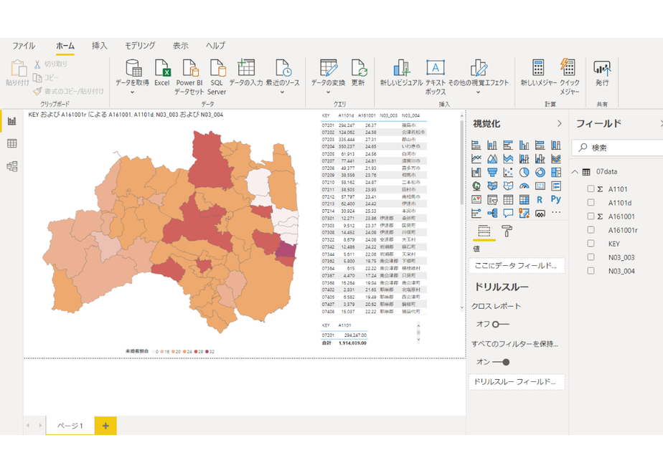Insert a pie chart visual
Viewport: 663px width, 473px height.
pos(524,172)
